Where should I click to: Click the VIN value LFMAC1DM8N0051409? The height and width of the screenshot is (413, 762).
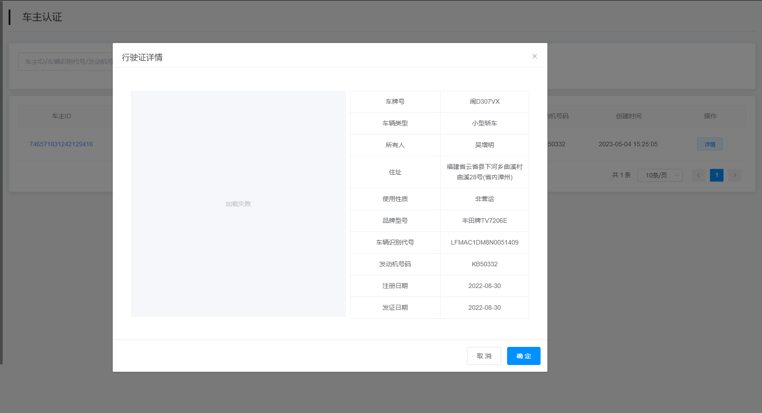(484, 242)
